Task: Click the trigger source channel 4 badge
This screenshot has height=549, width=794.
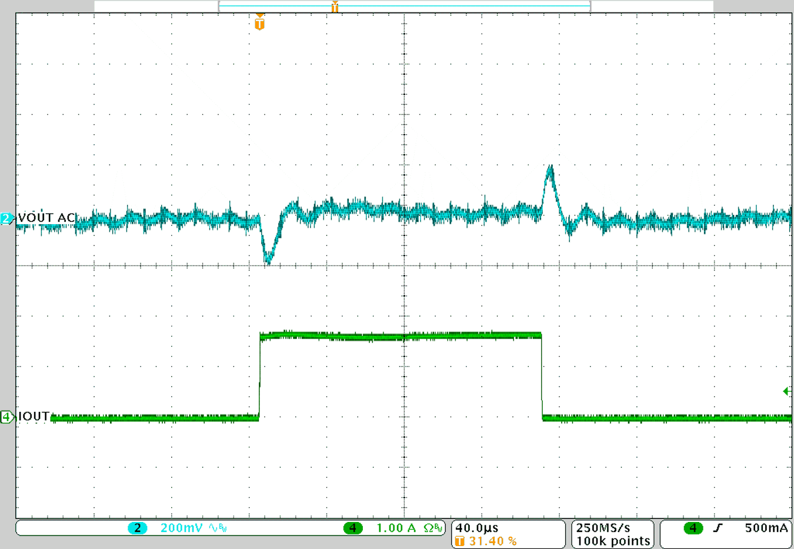Action: click(x=693, y=528)
